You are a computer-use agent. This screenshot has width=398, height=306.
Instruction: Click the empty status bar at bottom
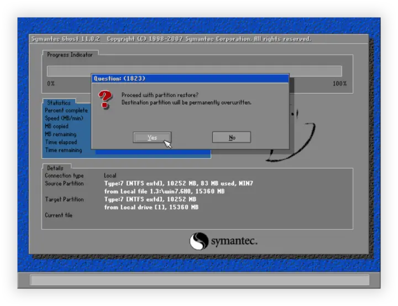[200, 280]
